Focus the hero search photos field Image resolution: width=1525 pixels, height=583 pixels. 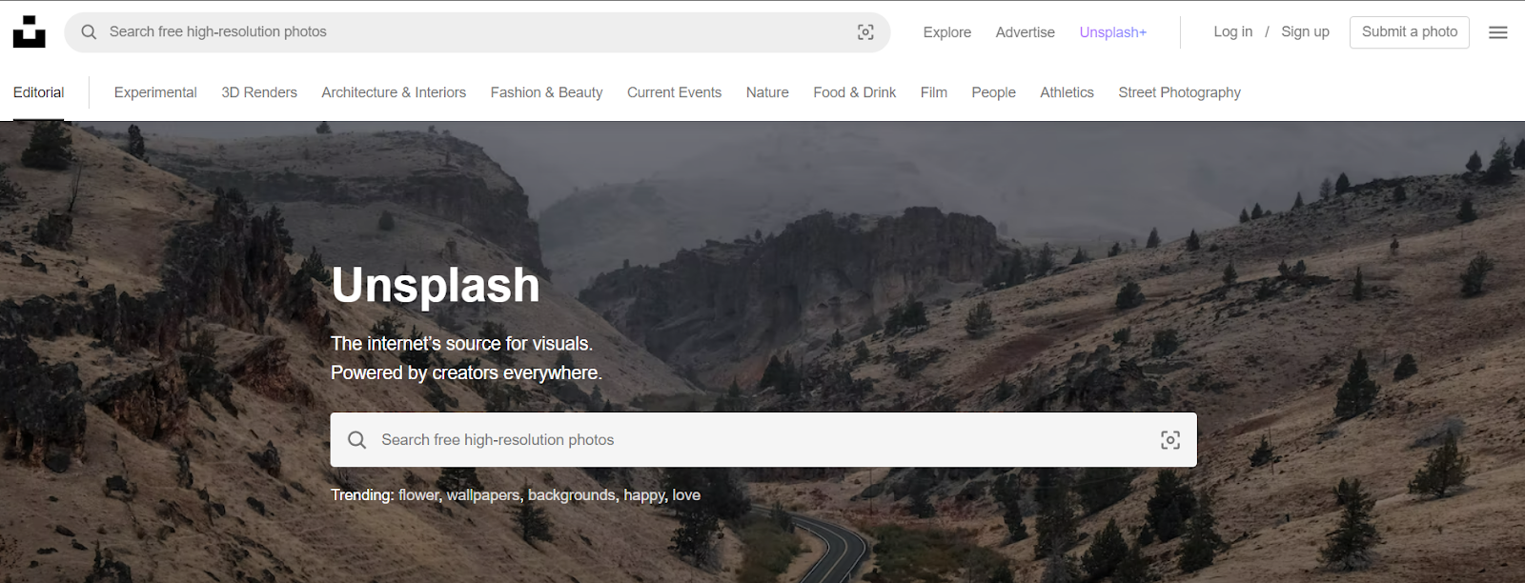(763, 440)
